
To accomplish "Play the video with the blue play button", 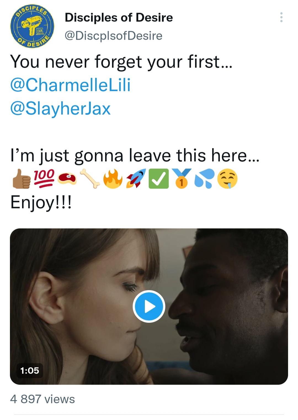I will tap(149, 306).
